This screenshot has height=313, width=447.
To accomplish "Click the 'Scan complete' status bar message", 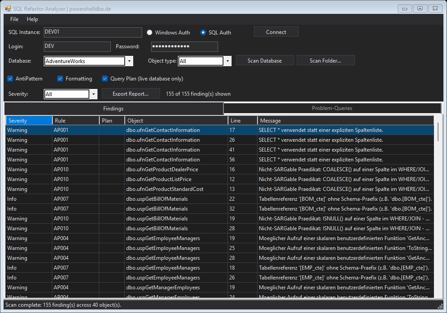I will click(x=63, y=305).
